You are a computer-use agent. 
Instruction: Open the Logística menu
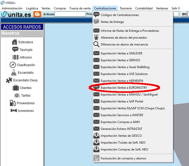[x=32, y=8]
